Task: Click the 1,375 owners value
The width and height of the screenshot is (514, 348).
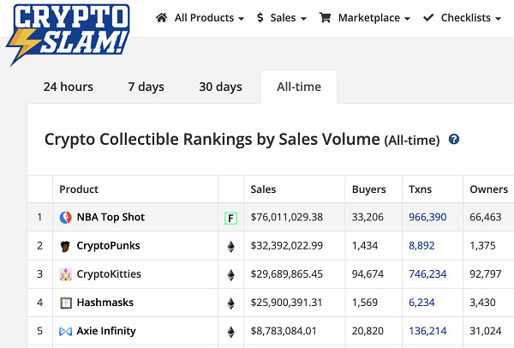Action: point(482,246)
